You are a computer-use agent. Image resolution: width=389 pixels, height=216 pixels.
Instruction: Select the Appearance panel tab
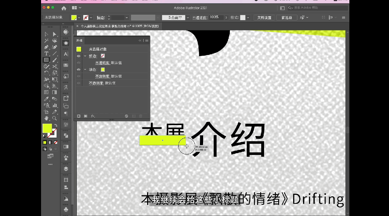(x=79, y=41)
